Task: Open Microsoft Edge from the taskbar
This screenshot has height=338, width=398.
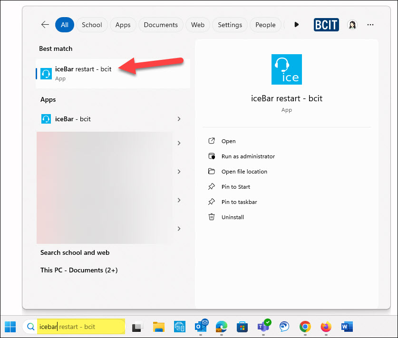Action: (x=221, y=327)
